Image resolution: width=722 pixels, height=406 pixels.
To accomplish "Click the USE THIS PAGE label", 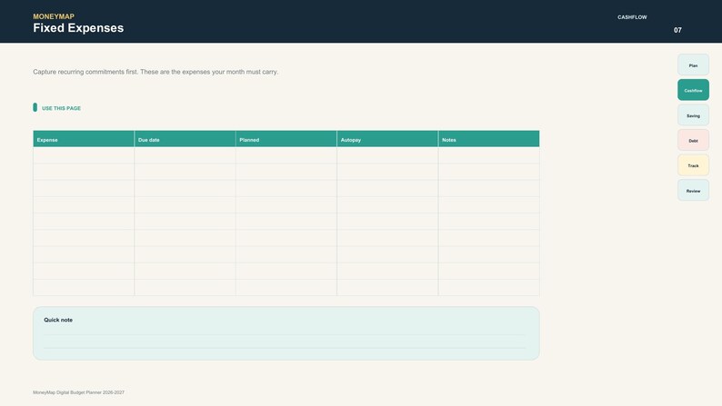I will (x=61, y=108).
